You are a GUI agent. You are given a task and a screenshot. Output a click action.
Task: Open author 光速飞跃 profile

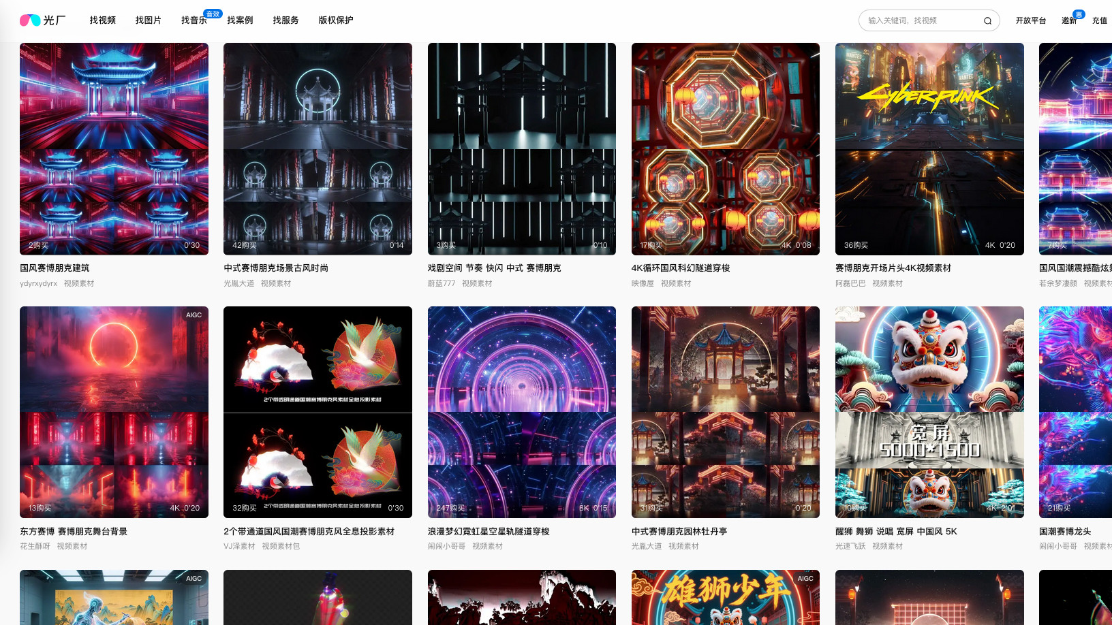850,546
